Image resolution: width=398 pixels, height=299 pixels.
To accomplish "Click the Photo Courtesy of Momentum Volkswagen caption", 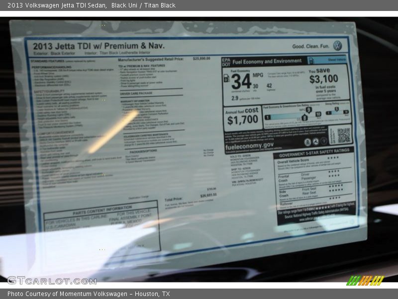I will pyautogui.click(x=89, y=294).
